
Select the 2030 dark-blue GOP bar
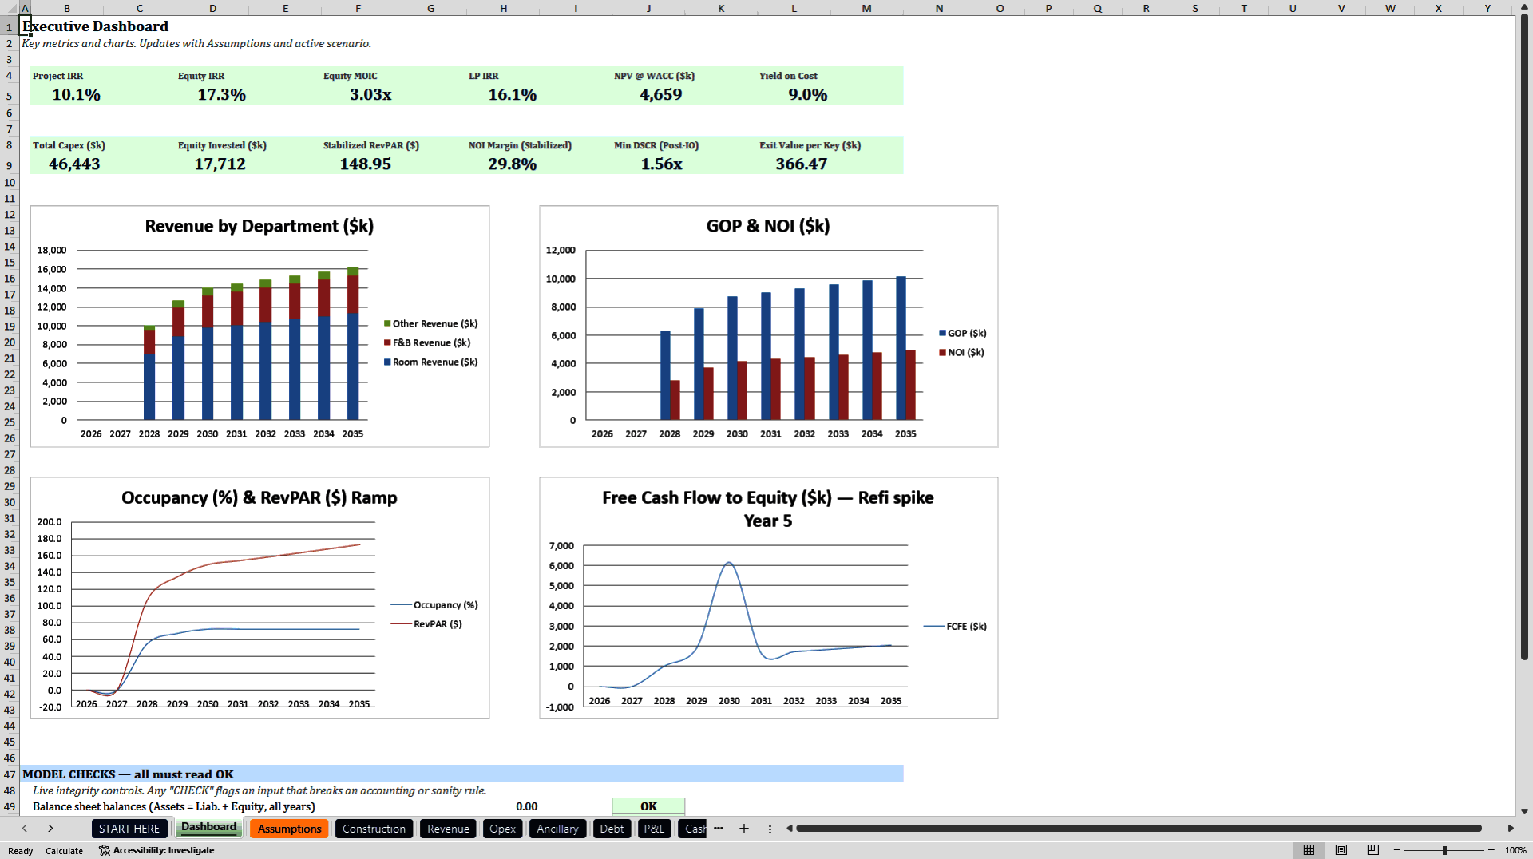click(732, 358)
